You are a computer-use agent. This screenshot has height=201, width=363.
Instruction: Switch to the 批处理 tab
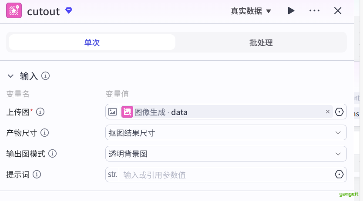(x=261, y=43)
